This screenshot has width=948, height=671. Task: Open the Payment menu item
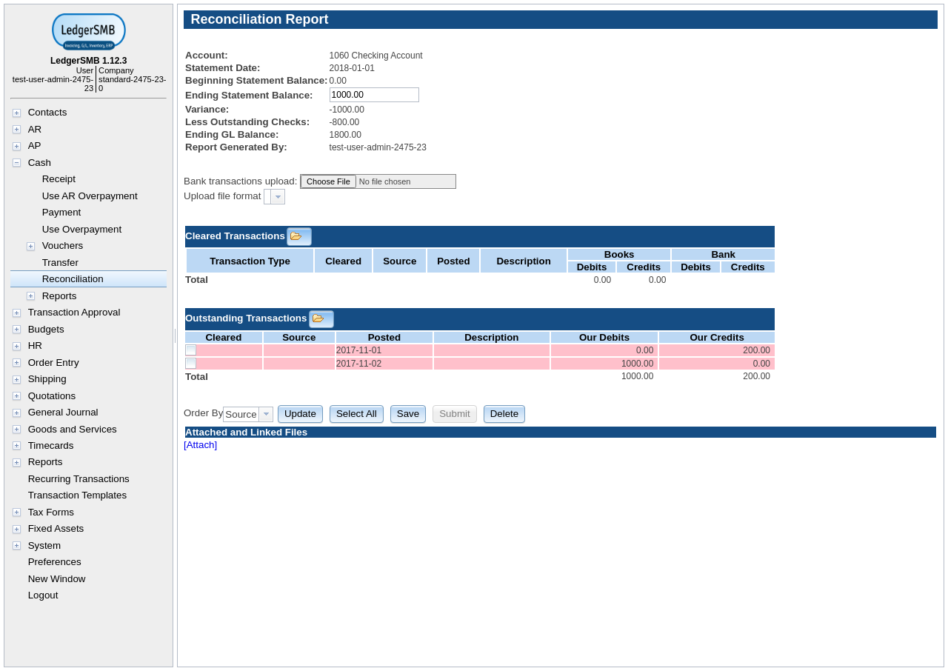(x=61, y=213)
